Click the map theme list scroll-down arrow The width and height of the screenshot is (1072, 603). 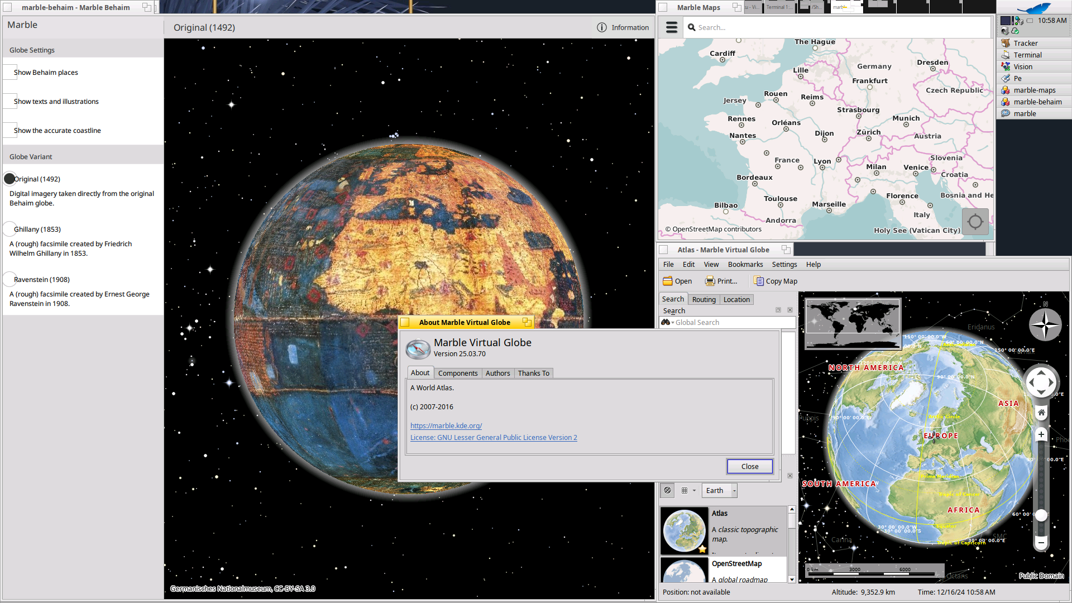pyautogui.click(x=792, y=579)
